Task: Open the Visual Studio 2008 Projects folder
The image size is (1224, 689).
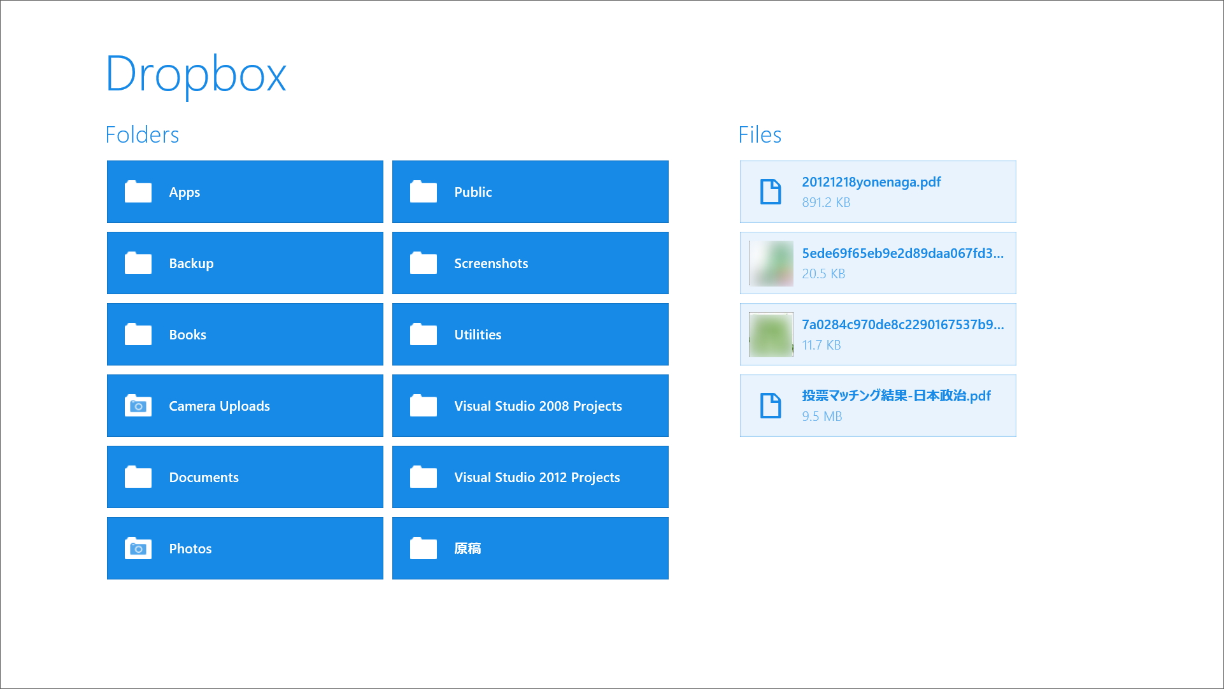Action: (x=530, y=405)
